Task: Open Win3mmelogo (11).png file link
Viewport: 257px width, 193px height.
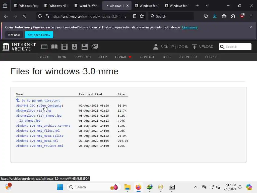Action: click(x=33, y=111)
